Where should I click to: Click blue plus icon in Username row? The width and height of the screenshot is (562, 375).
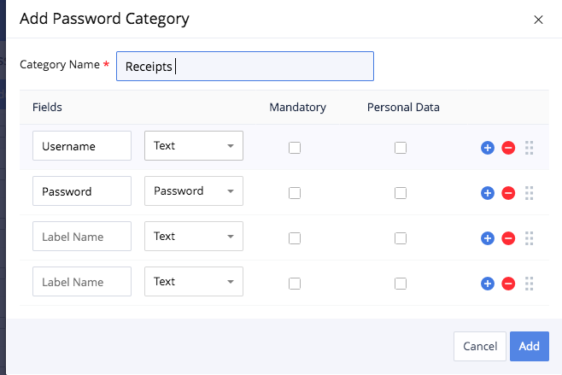[x=488, y=147]
